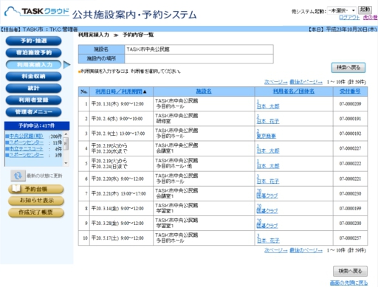Click receipt number 07-0000209
The width and height of the screenshot is (378, 287).
pyautogui.click(x=350, y=104)
